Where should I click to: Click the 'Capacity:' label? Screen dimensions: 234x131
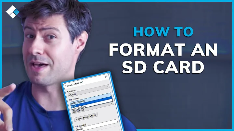pyautogui.click(x=71, y=90)
